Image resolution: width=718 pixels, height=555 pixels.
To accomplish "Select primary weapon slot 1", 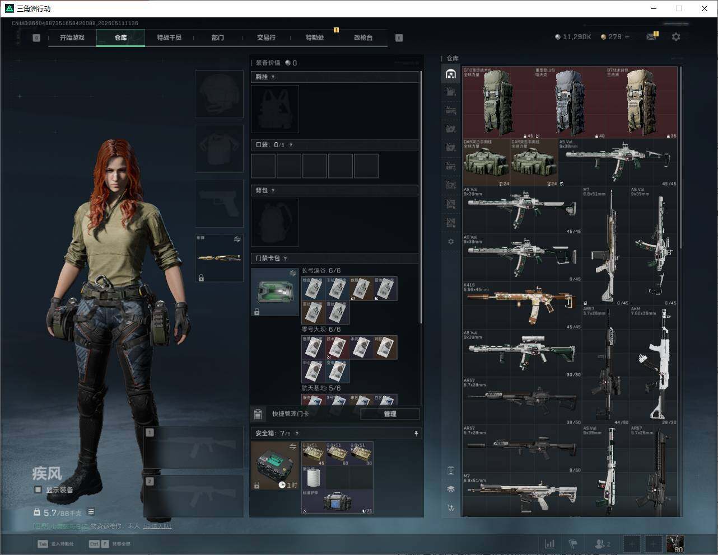I will pyautogui.click(x=193, y=448).
